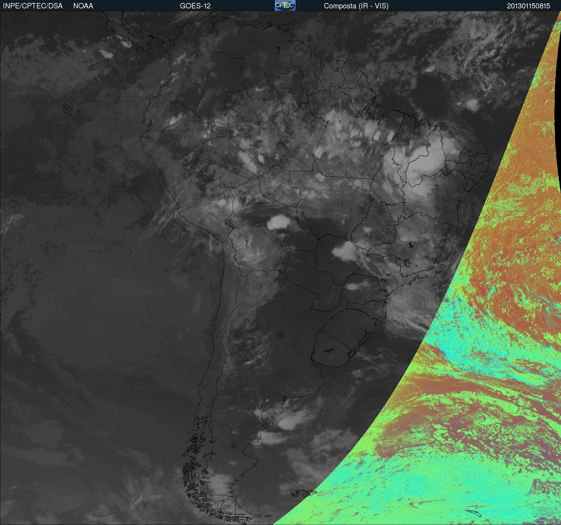Image resolution: width=561 pixels, height=525 pixels.
Task: Select the timestamp '201301150815'
Action: tap(529, 6)
